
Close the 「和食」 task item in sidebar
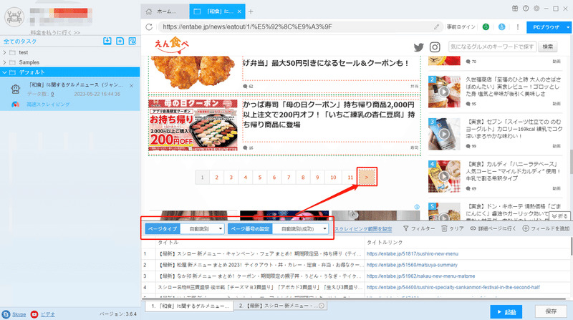pyautogui.click(x=132, y=85)
